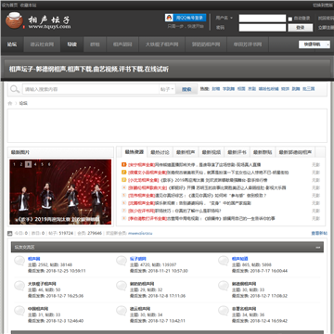Open bubble icon of forum last posted 2018-12-7 17:08:32
This screenshot has width=334, height=334.
[224, 286]
